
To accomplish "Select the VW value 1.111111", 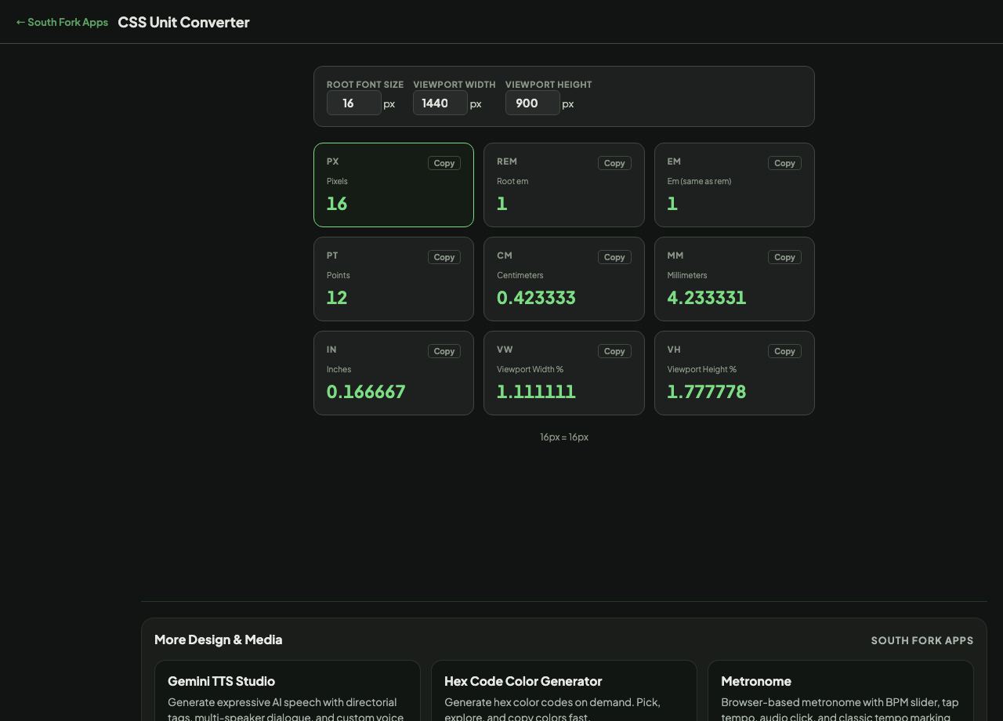I will 536,392.
